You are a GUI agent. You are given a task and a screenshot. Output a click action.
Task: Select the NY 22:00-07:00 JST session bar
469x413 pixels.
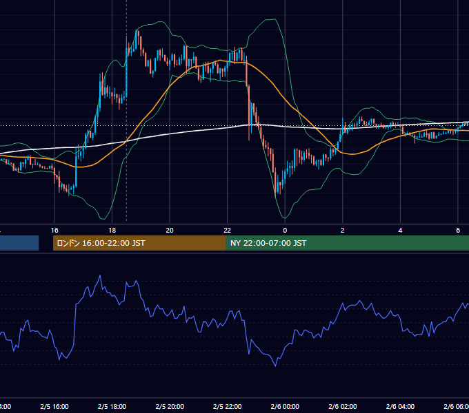click(x=347, y=243)
